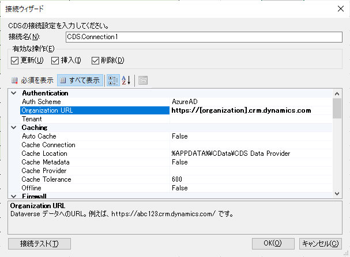Click the 接続テスト(T) test connection button
Screen dimensions: 350x257
coord(40,244)
